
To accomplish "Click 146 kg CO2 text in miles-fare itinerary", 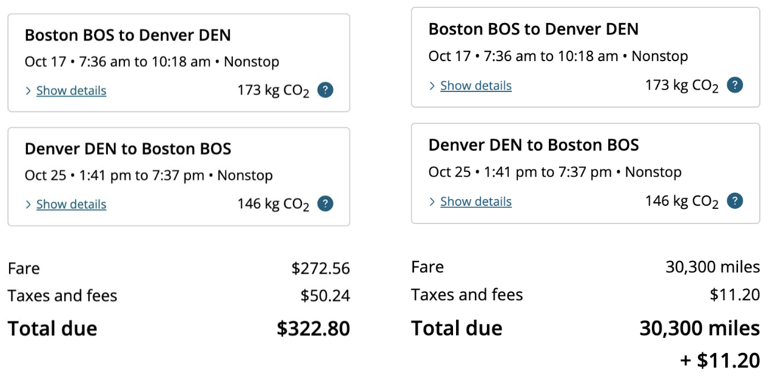I will pos(682,201).
